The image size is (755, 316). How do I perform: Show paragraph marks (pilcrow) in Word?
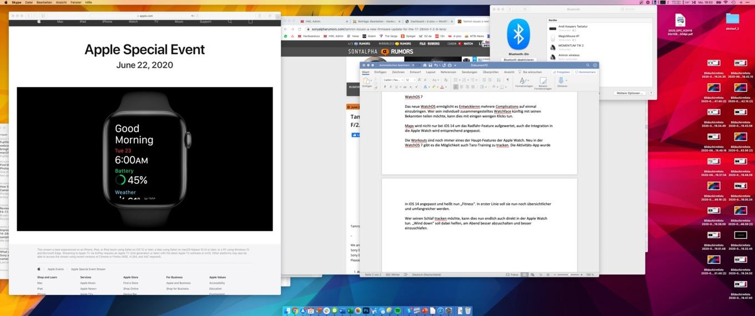(x=508, y=79)
